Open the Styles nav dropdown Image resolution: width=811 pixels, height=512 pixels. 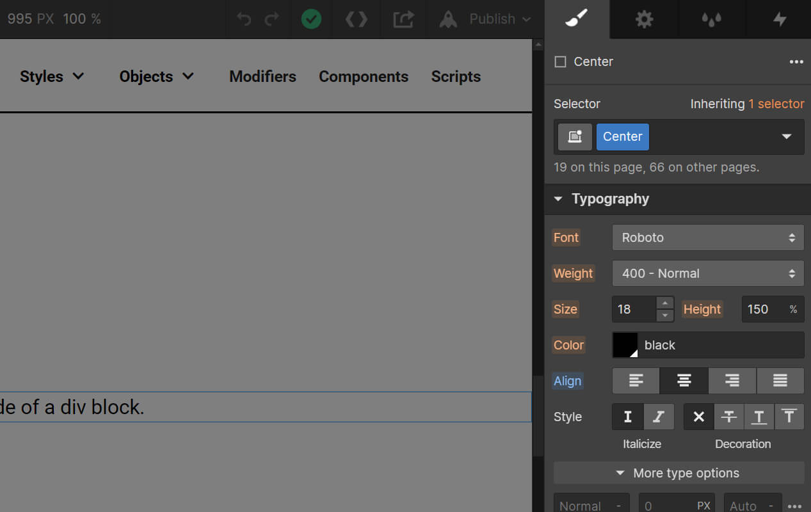tap(52, 76)
